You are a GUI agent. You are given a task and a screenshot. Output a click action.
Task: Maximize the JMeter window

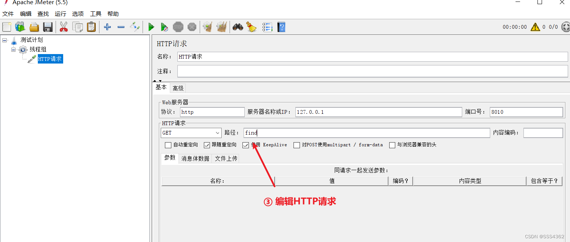point(540,2)
